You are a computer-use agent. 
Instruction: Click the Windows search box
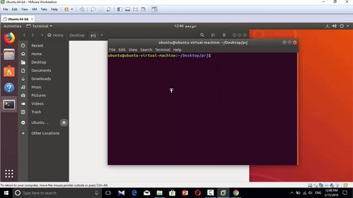(57, 193)
